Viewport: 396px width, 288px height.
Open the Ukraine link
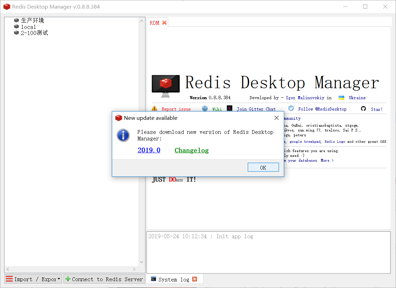[357, 98]
